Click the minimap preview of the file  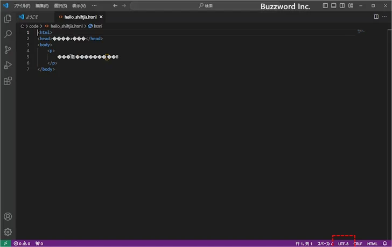pos(361,32)
